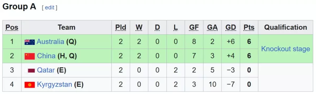Click the Kyrgyzstan flag icon
Image resolution: width=316 pixels, height=94 pixels.
[x=30, y=85]
